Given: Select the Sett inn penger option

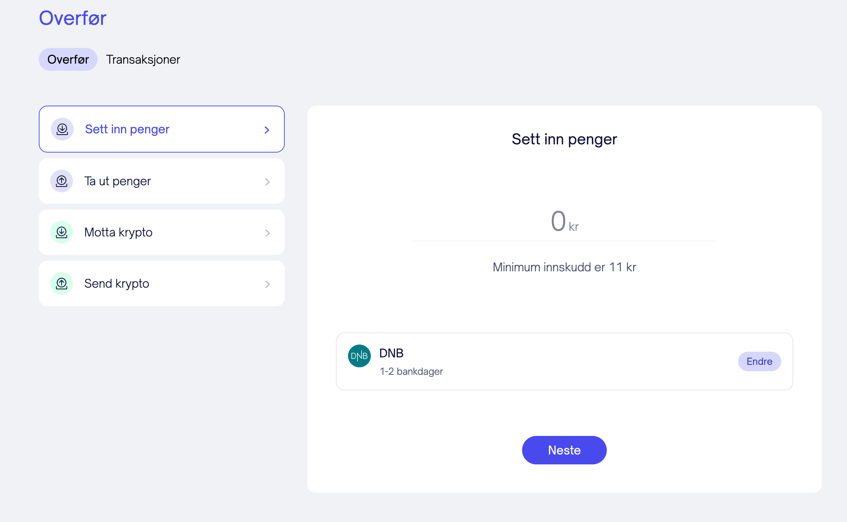Looking at the screenshot, I should (x=127, y=129).
